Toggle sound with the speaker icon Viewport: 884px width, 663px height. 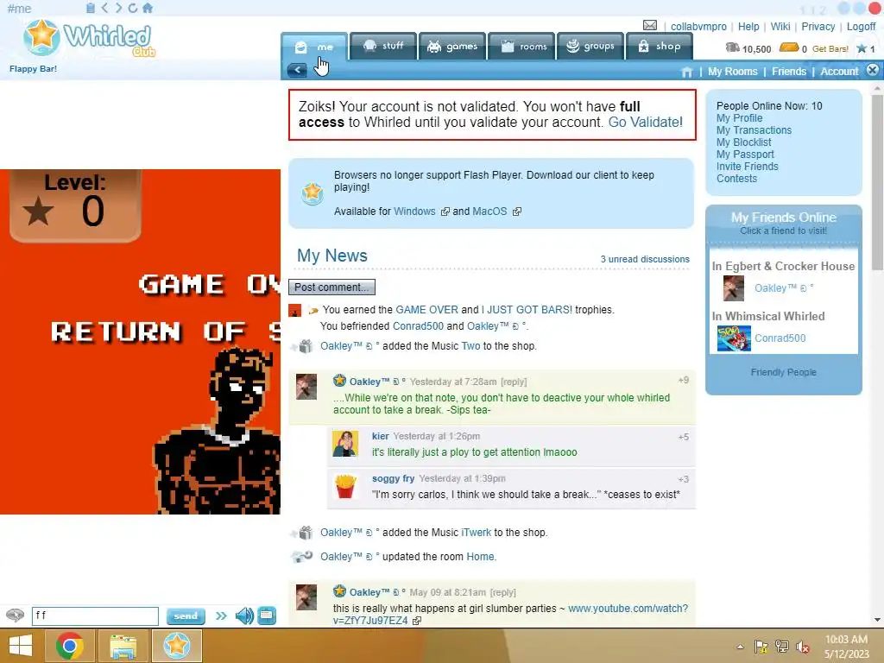(244, 616)
